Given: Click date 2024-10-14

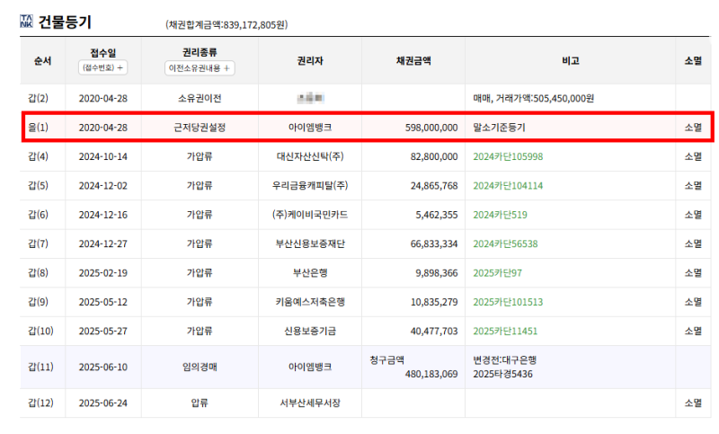Looking at the screenshot, I should click(102, 156).
